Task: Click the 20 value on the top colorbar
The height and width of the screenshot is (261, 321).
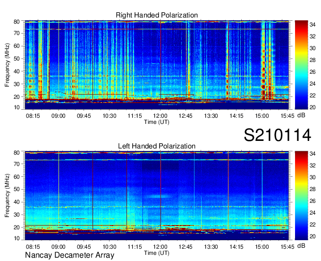Action: click(313, 107)
